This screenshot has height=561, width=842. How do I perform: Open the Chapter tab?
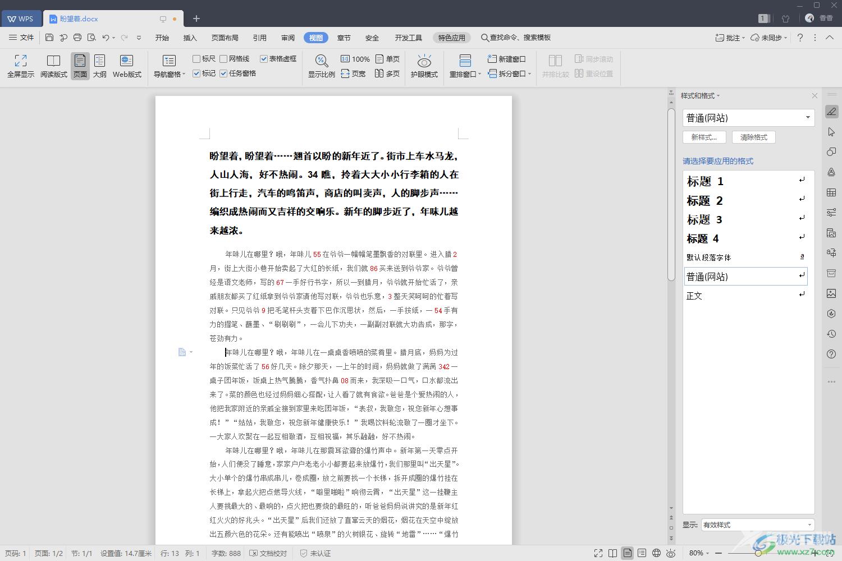click(344, 38)
